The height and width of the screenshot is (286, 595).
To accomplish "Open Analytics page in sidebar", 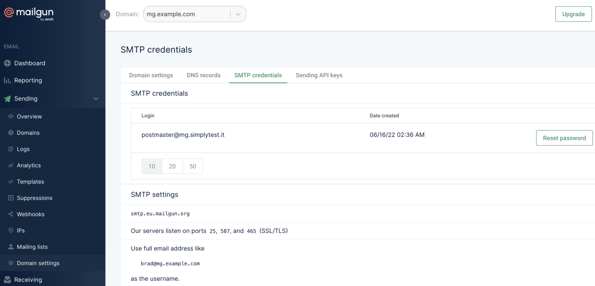I will [29, 165].
